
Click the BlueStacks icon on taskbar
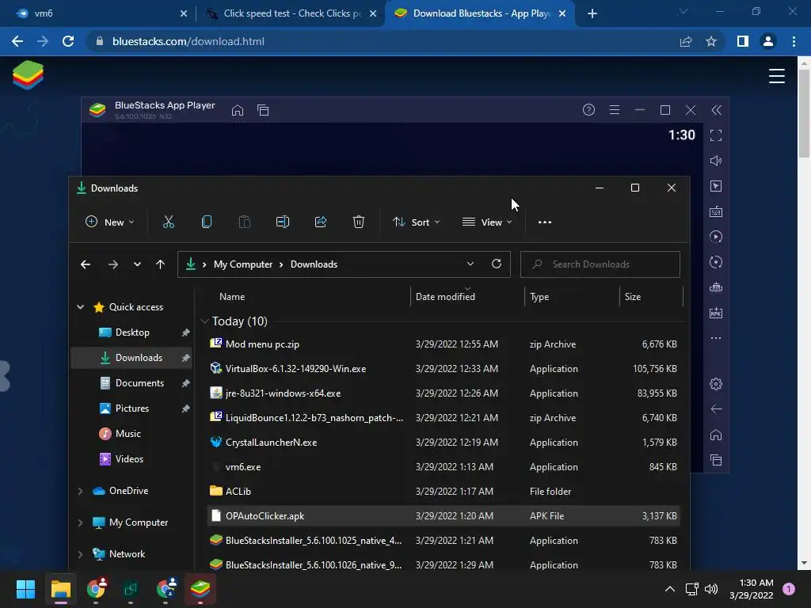coord(200,589)
